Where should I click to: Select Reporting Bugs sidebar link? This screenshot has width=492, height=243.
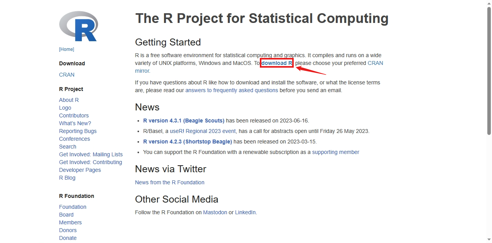(x=78, y=131)
